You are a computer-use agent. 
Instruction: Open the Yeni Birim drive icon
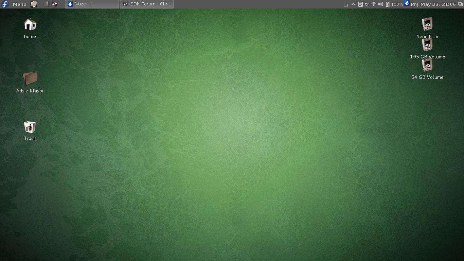click(x=427, y=24)
